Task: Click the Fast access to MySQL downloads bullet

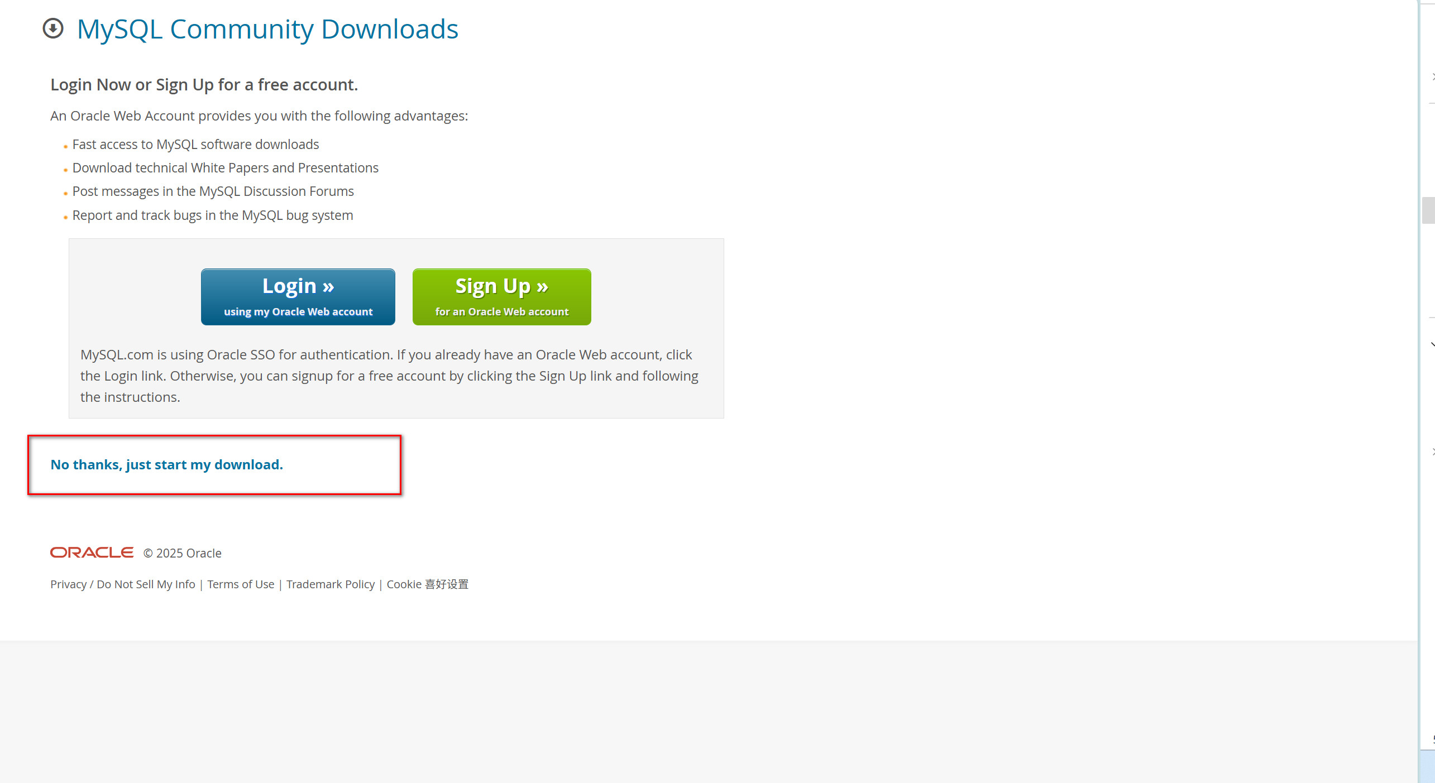Action: coord(195,145)
